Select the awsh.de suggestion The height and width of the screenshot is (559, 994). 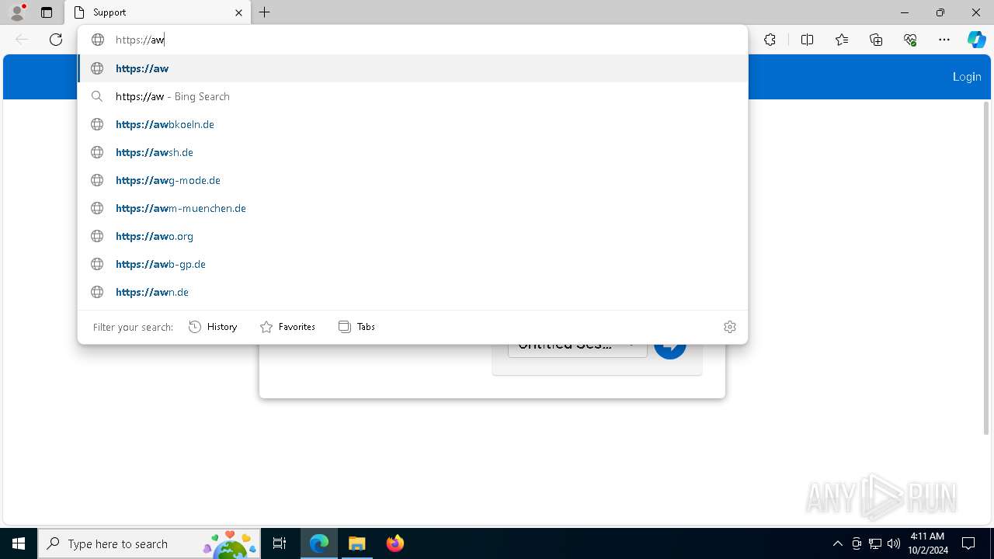click(x=412, y=152)
